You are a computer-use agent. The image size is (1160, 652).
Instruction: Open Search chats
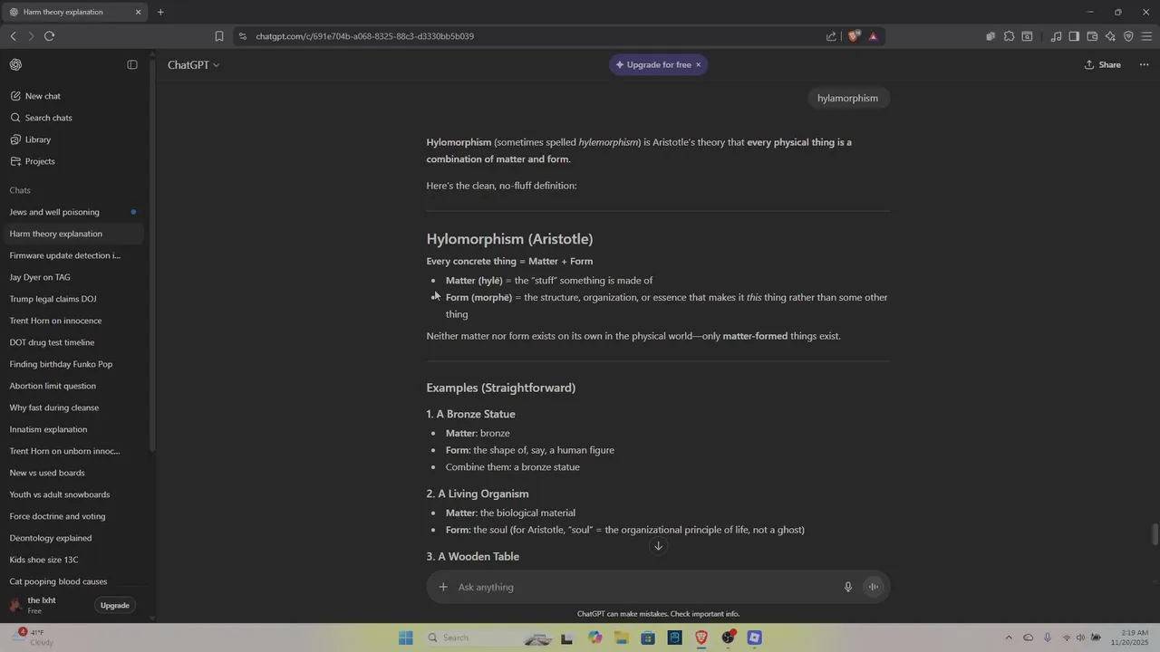click(48, 118)
